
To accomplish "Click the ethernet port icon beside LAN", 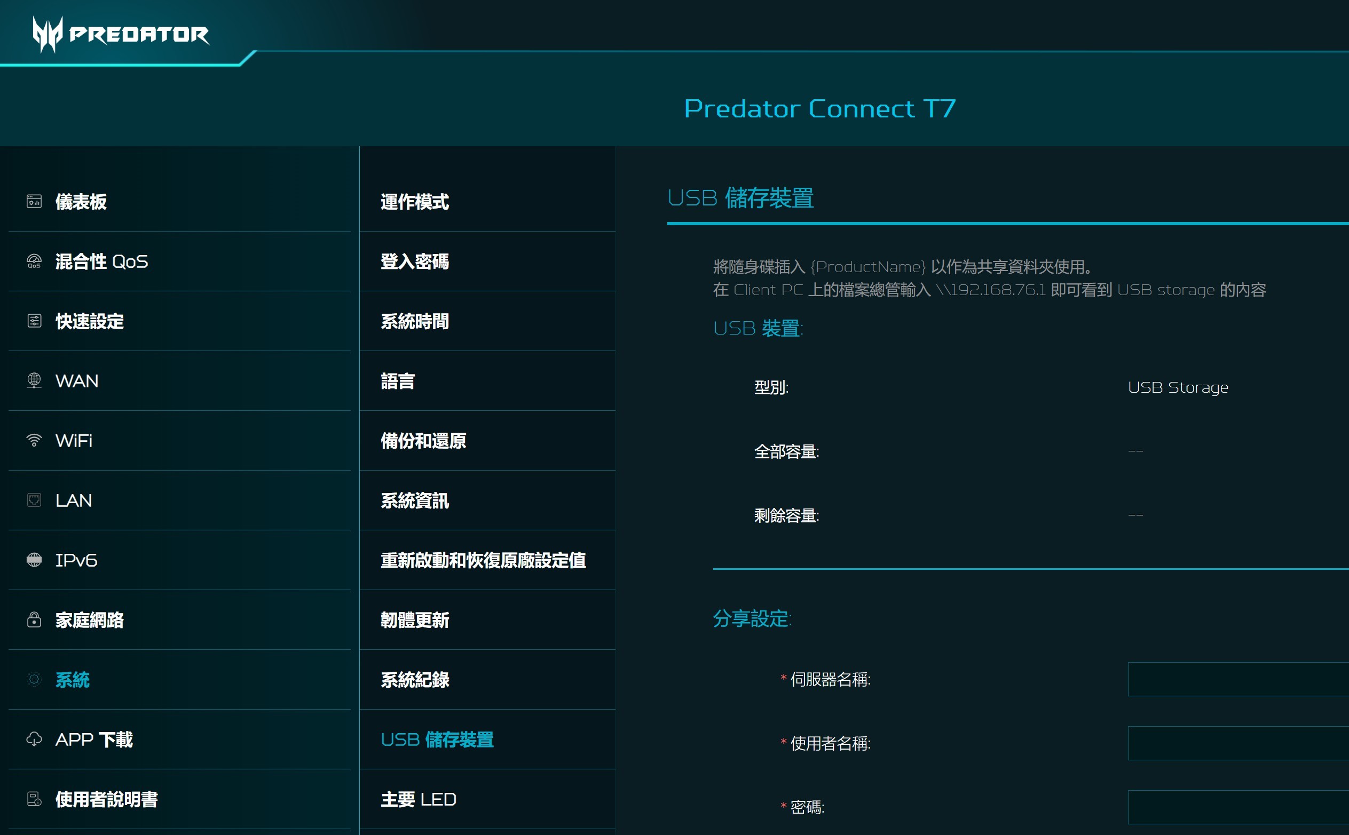I will click(34, 500).
